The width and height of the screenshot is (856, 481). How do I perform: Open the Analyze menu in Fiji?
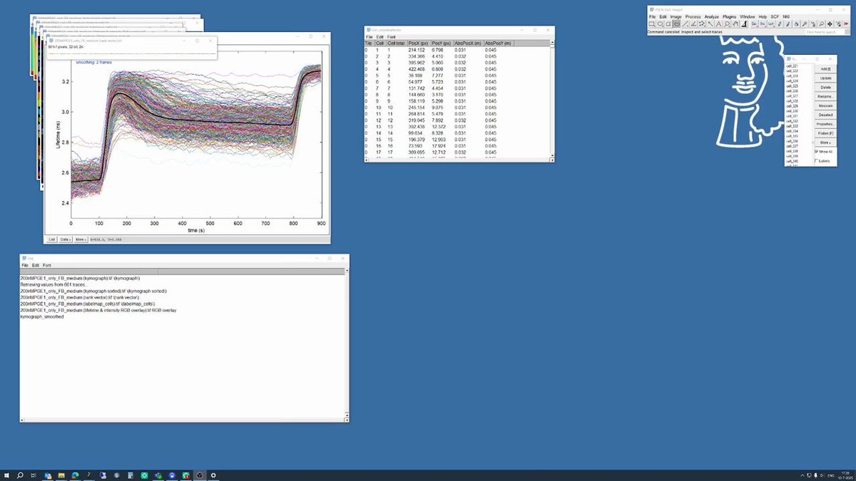712,16
